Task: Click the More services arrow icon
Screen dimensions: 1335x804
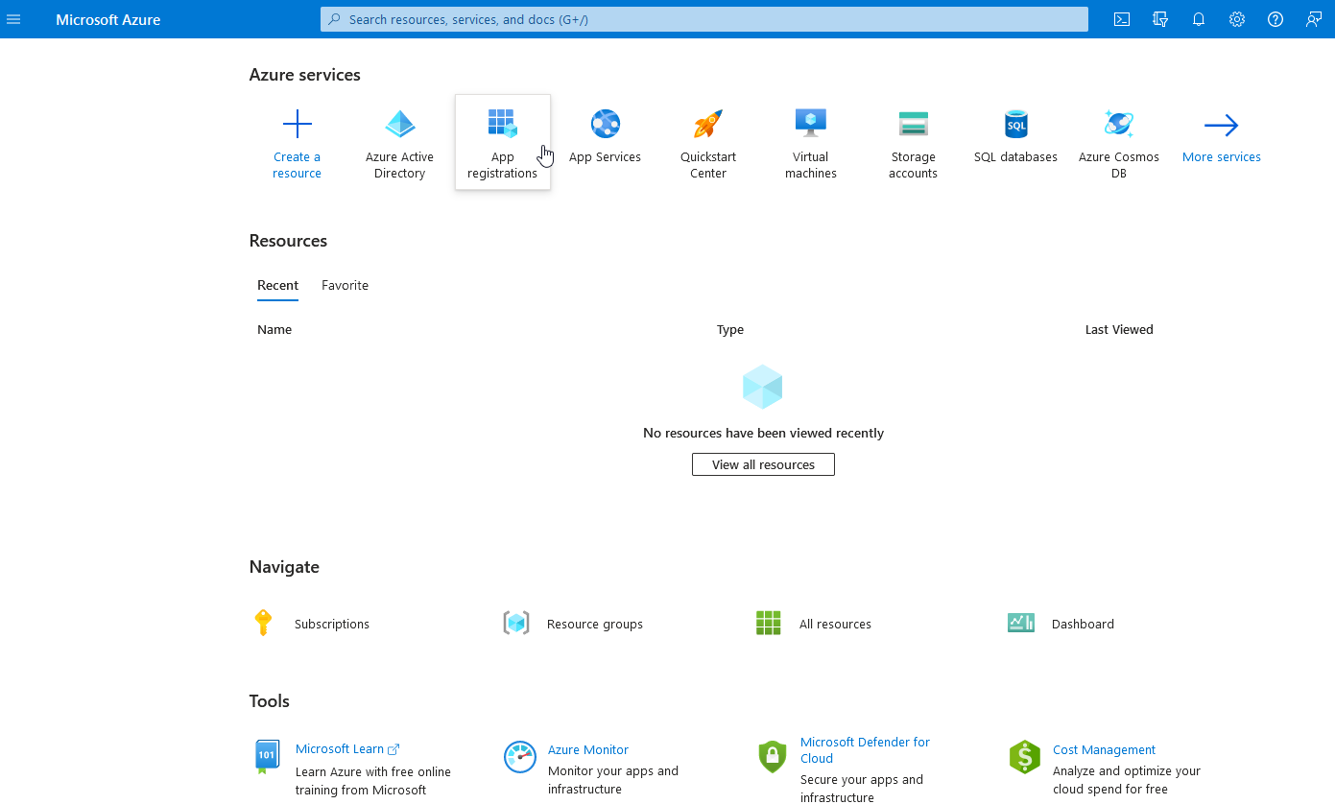Action: click(1222, 125)
